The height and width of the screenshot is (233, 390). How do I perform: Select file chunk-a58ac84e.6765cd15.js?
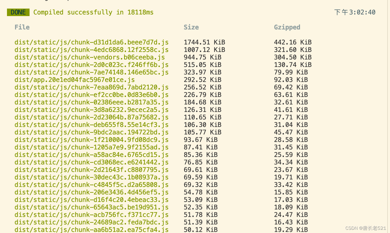(92, 155)
